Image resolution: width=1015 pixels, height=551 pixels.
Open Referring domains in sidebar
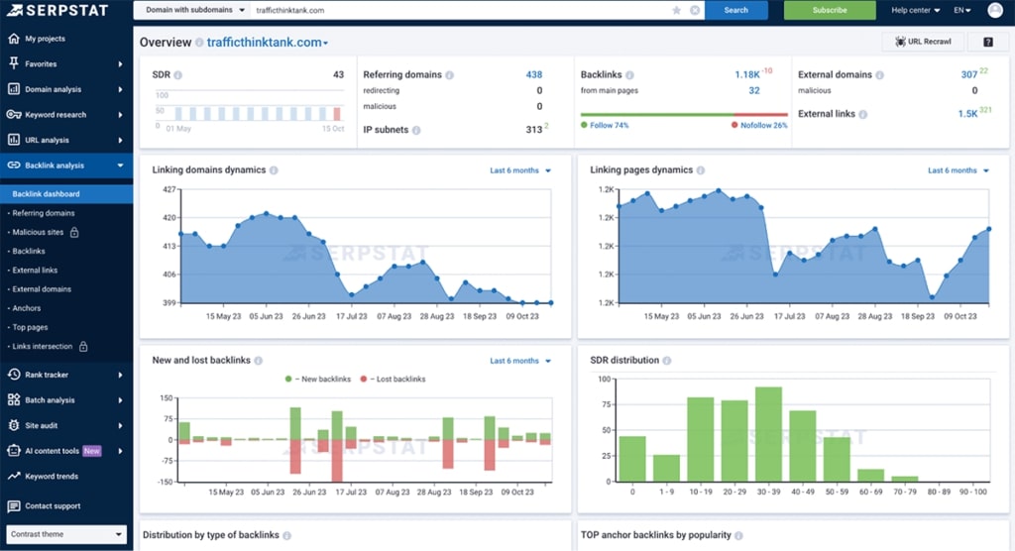pos(44,213)
